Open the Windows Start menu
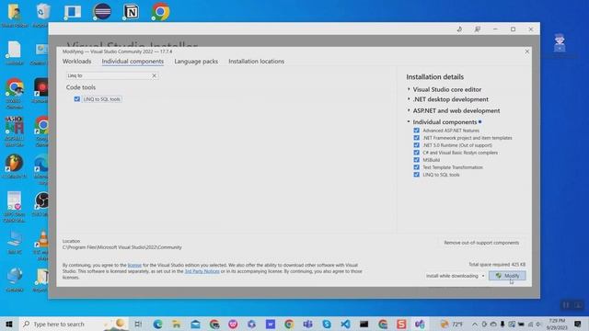 pyautogui.click(x=9, y=324)
